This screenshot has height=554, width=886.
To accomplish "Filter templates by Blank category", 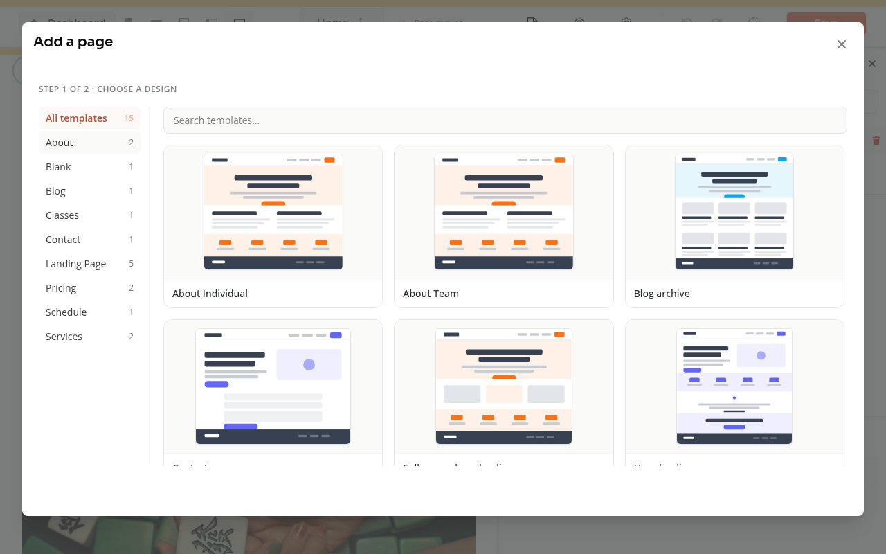I will click(x=89, y=167).
